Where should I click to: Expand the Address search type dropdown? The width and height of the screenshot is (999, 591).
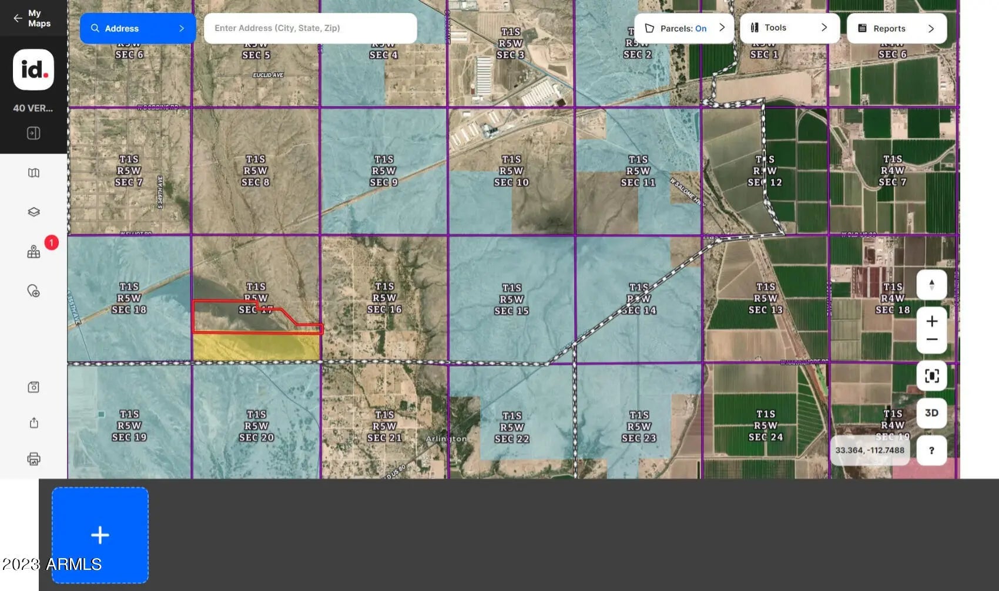(138, 28)
